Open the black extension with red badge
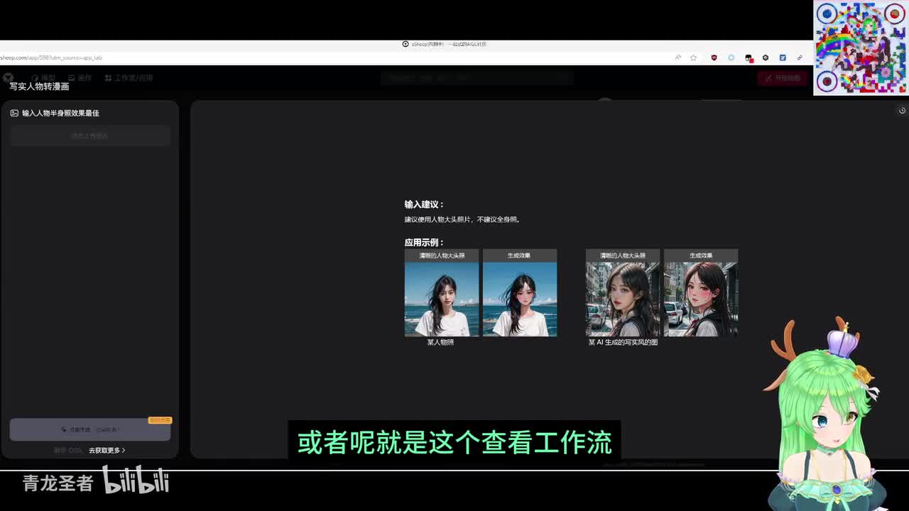Image resolution: width=909 pixels, height=511 pixels. (749, 57)
